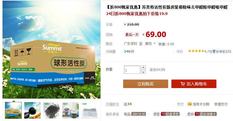Click the 立刻购买 buy now button
Screen dimensions: 233x121
(146, 84)
